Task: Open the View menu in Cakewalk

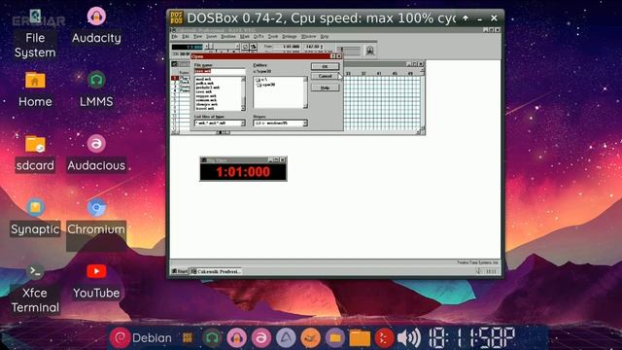Action: coord(197,37)
